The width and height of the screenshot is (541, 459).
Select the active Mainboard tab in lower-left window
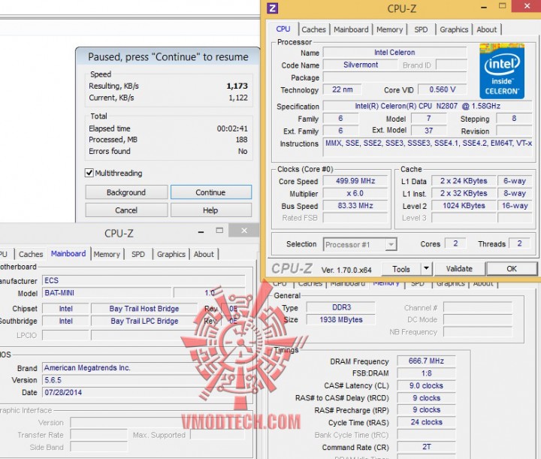pos(68,254)
